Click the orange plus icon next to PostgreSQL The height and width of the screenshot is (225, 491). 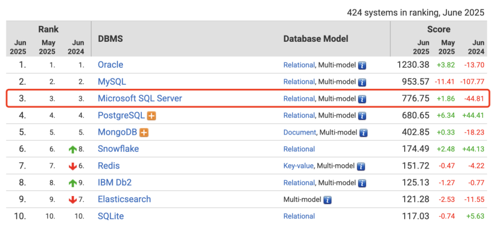(x=151, y=116)
